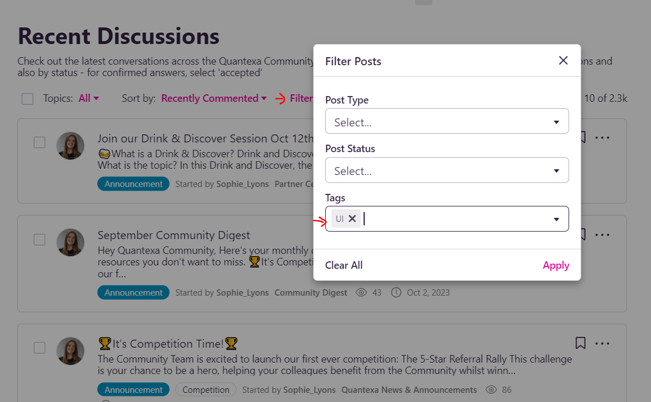Viewport: 651px width, 402px height.
Task: Click author avatar on It's Competition Time post
Action: point(70,351)
